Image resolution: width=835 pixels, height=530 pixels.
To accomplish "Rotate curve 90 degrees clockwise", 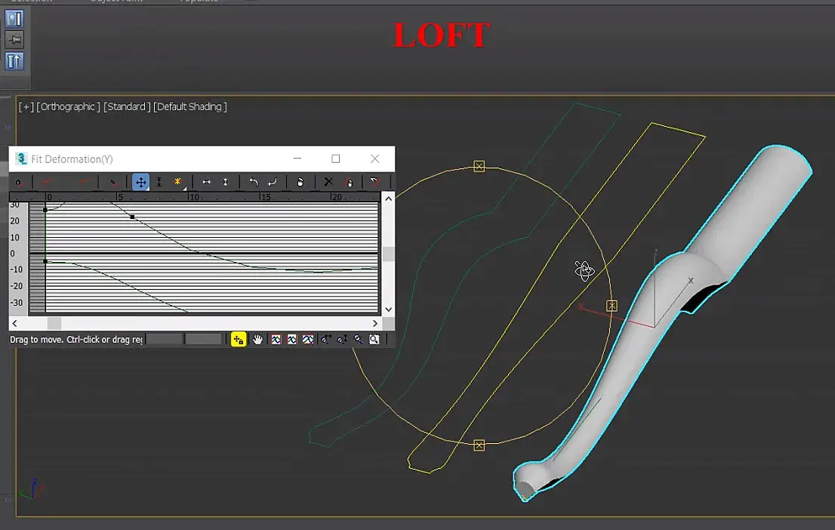I will (x=272, y=182).
